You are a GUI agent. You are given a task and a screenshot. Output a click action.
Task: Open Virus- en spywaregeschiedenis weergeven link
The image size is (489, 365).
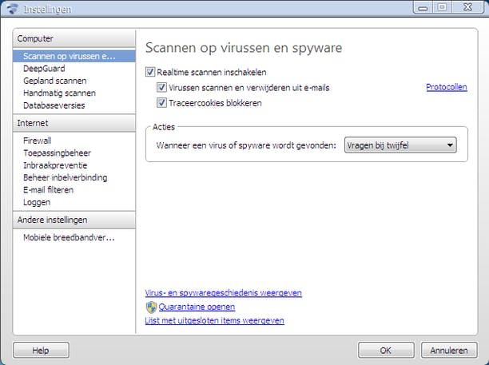click(x=223, y=293)
